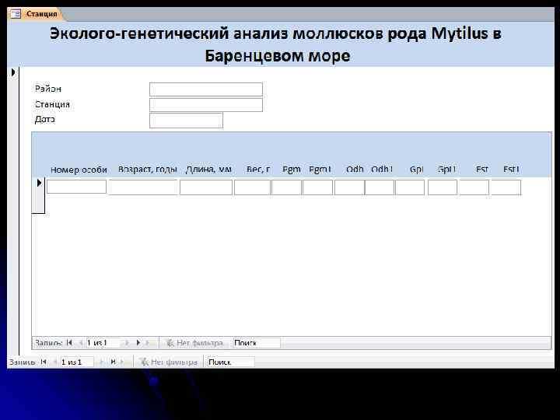Click the subform Поиск search box
560x420 pixels.
coord(257,343)
